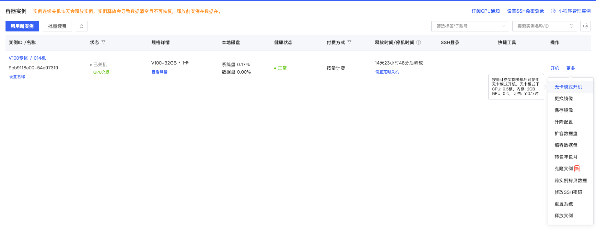
Task: Click the refresh icon button
Action: pyautogui.click(x=82, y=26)
